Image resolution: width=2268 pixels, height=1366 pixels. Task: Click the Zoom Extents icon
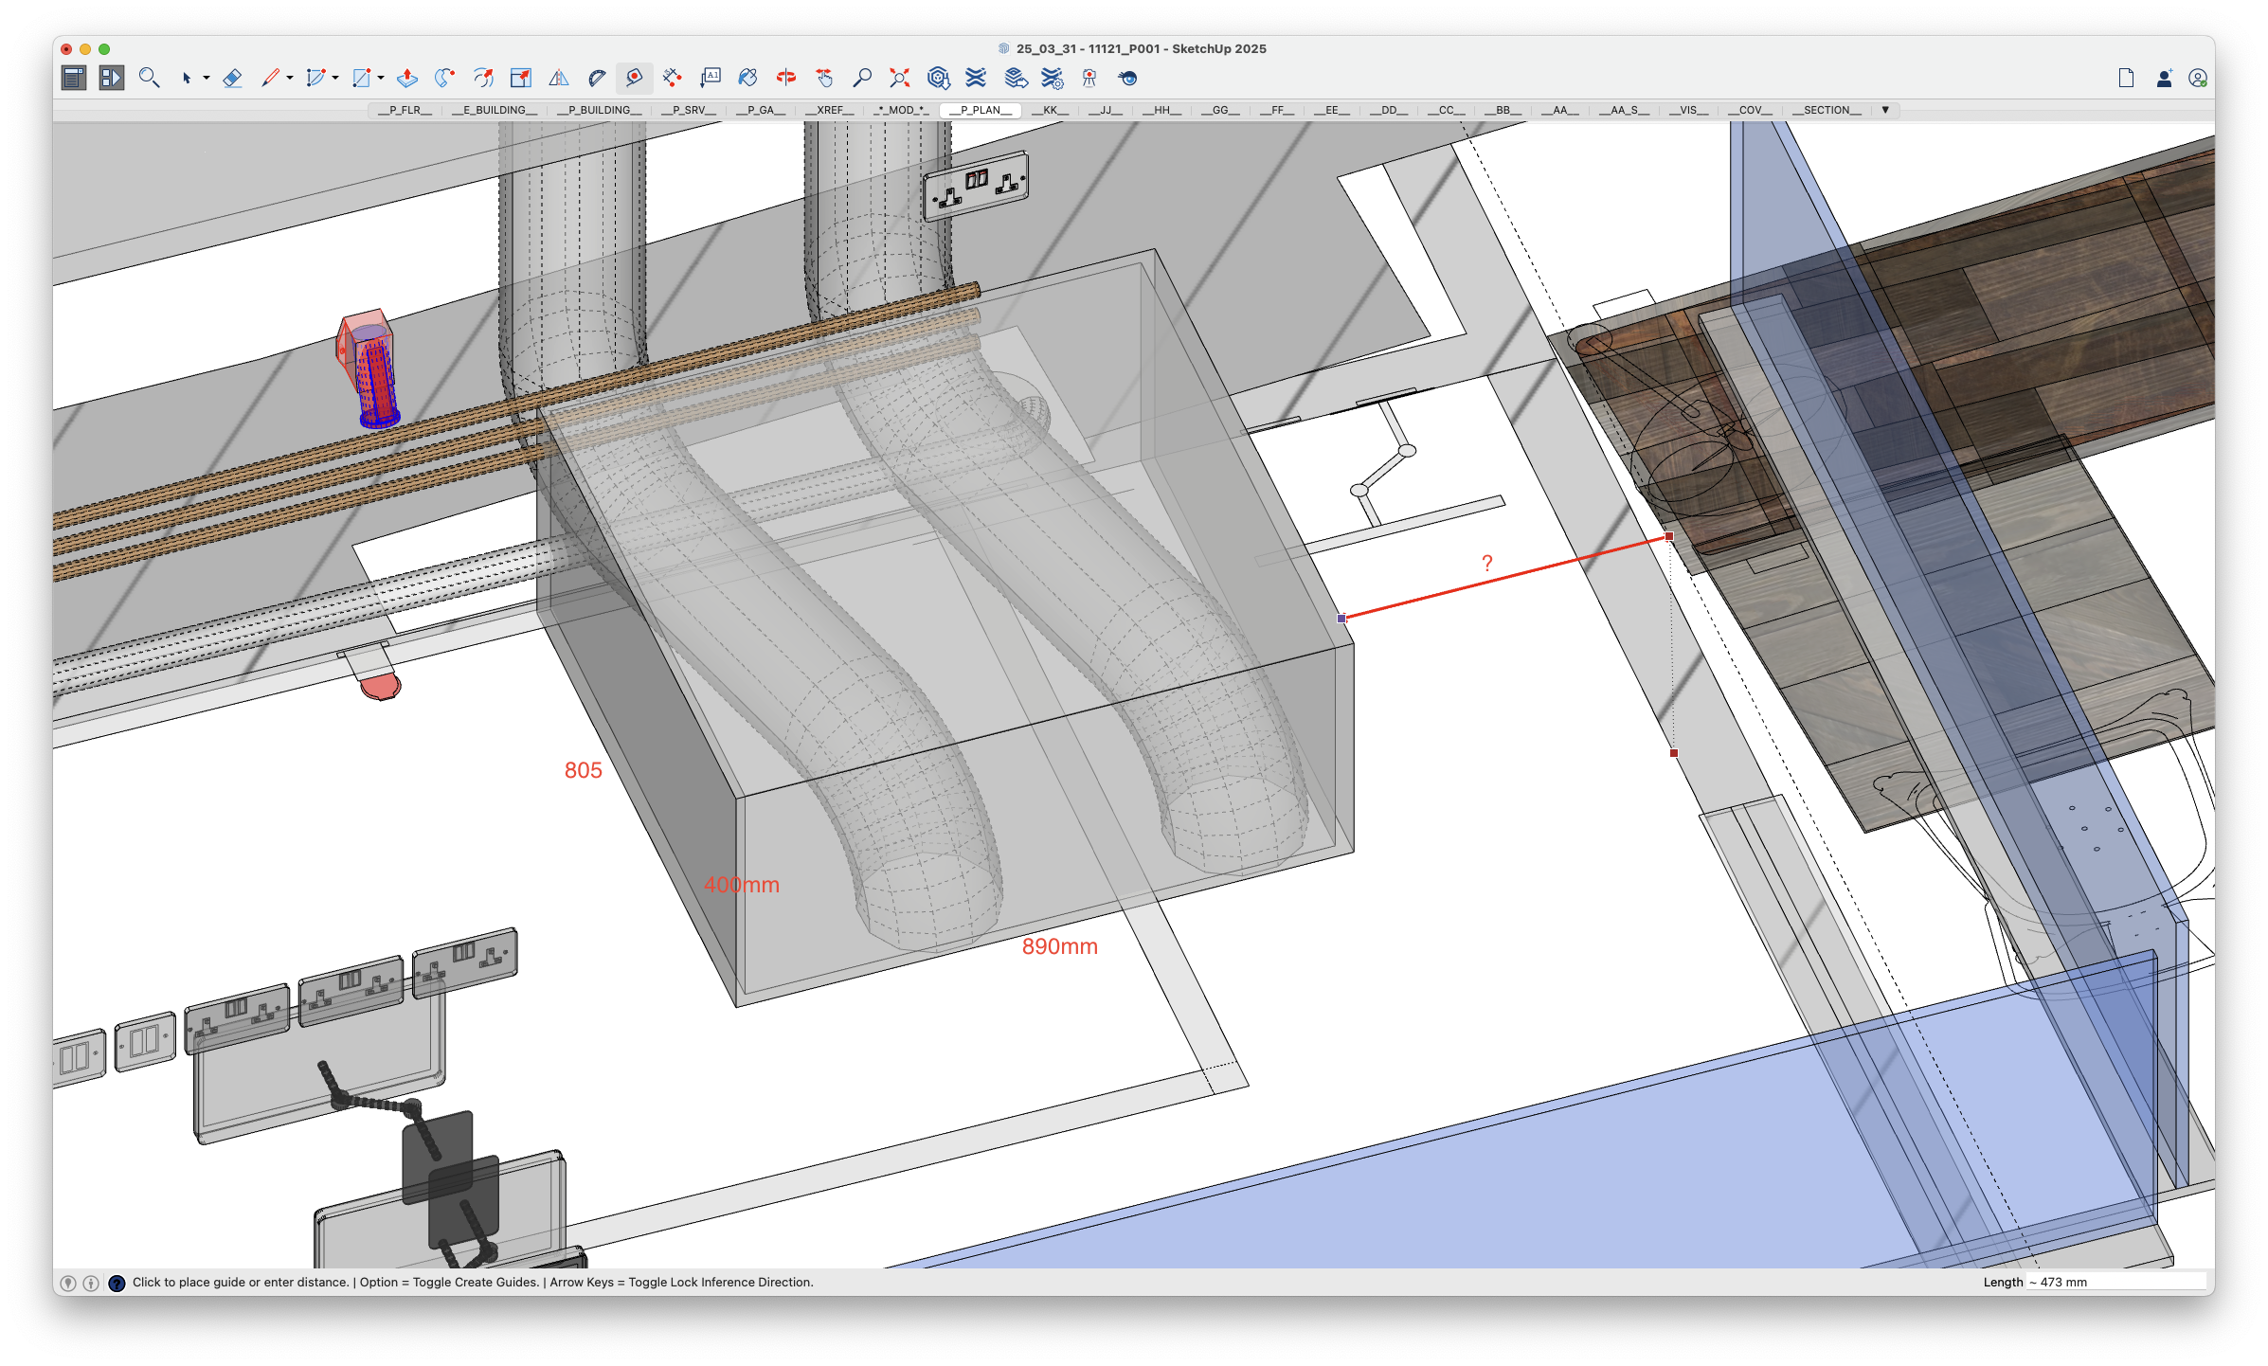point(899,78)
